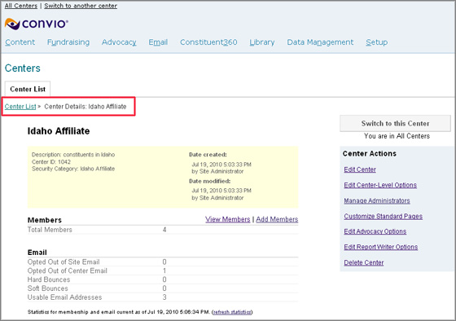This screenshot has width=456, height=321.
Task: Click the 'Hard Bounces' row label
Action: point(49,279)
